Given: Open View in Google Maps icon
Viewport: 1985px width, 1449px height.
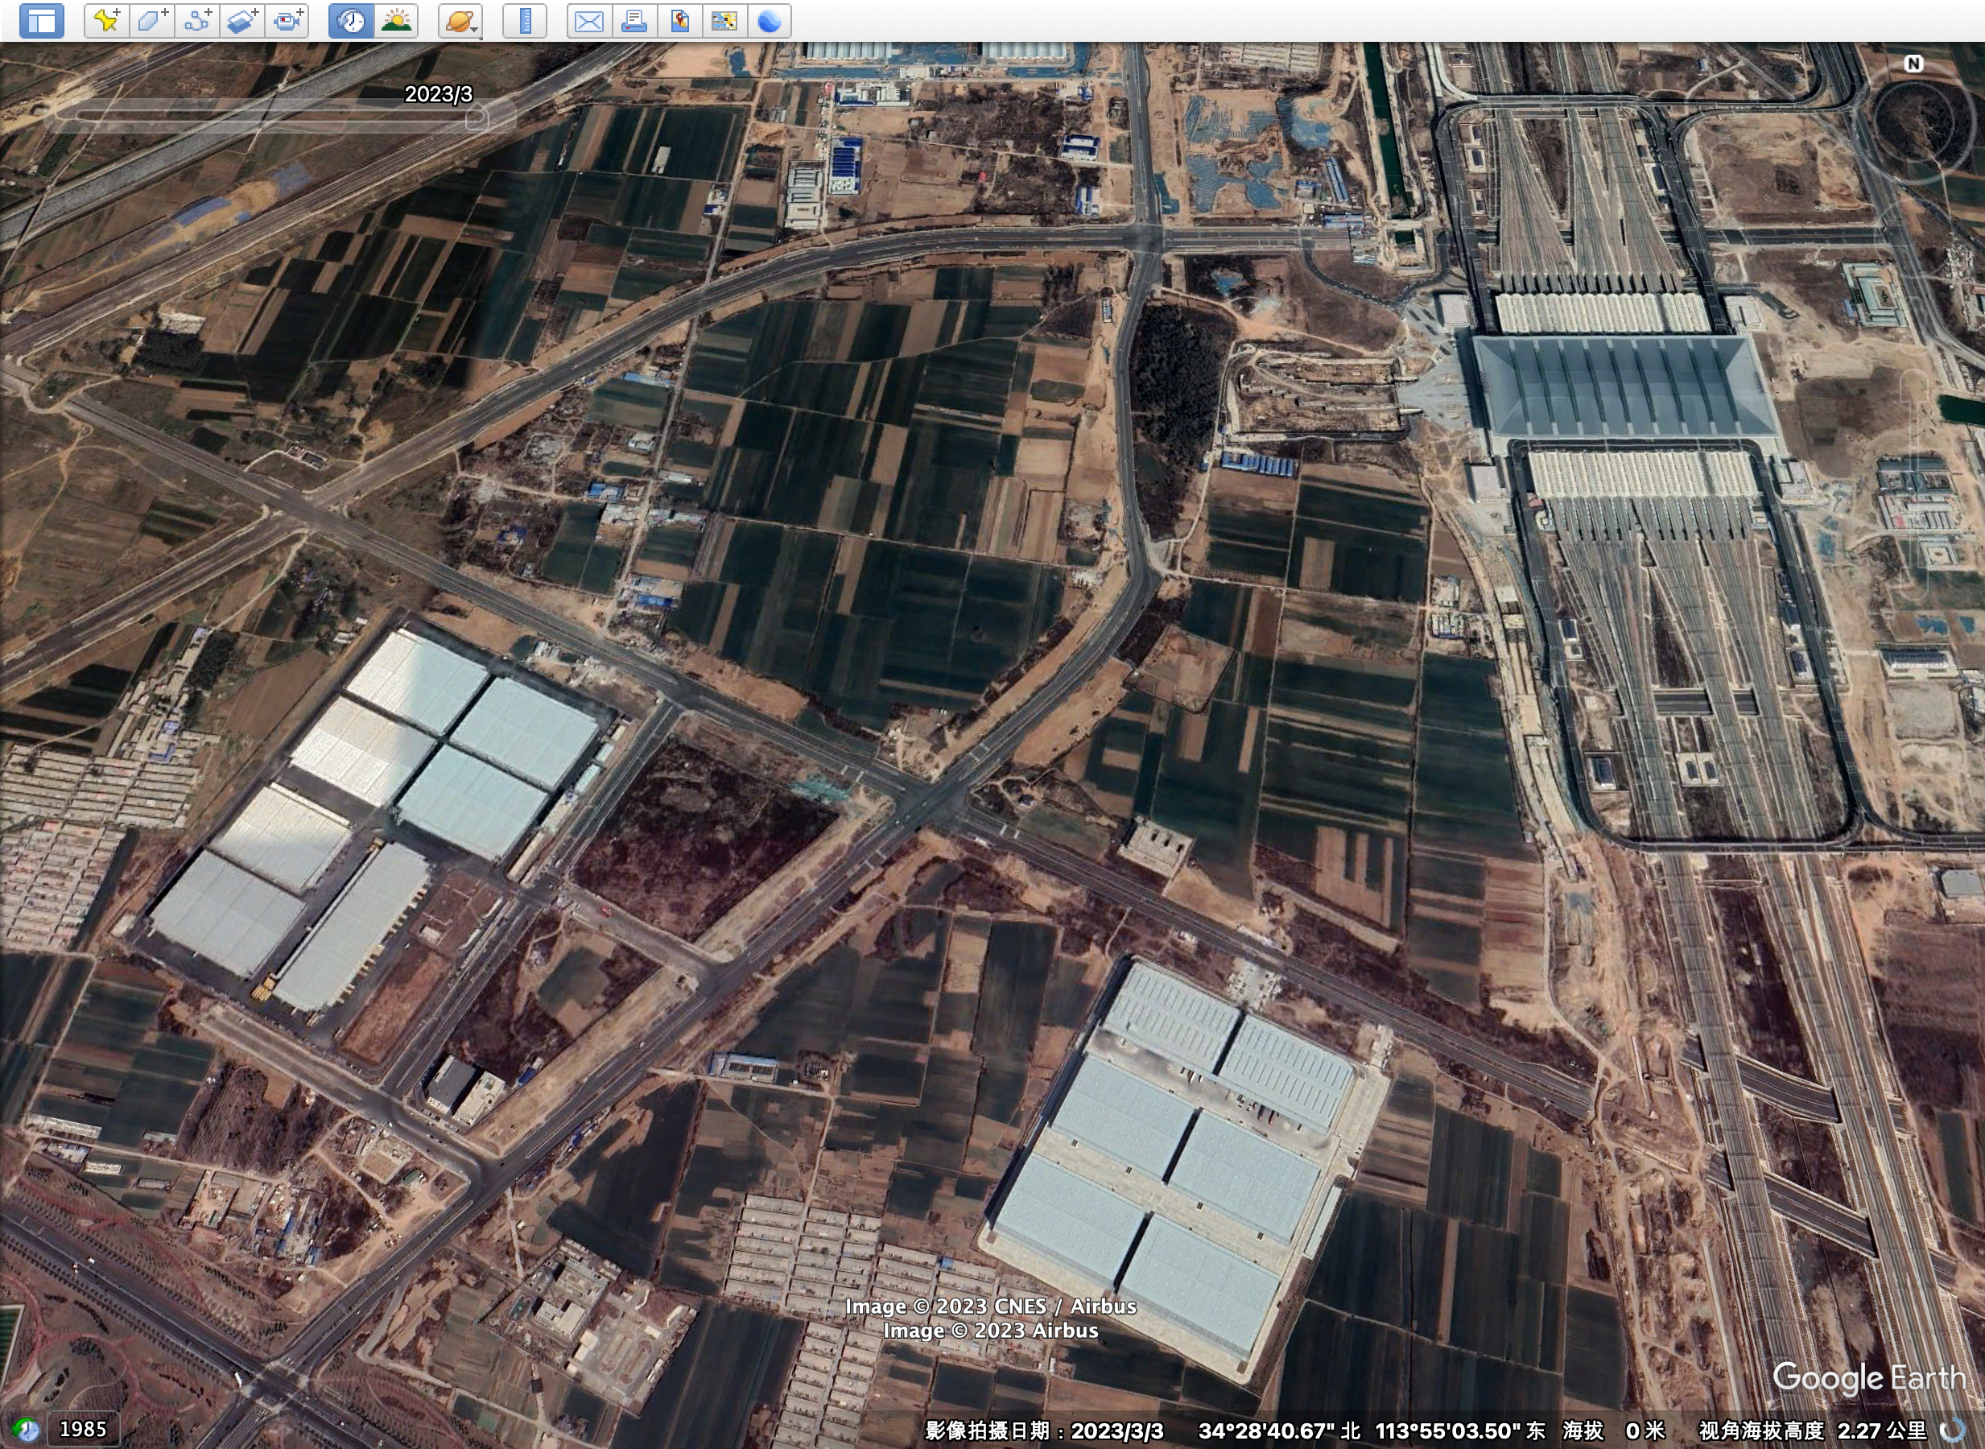Looking at the screenshot, I should click(x=724, y=20).
